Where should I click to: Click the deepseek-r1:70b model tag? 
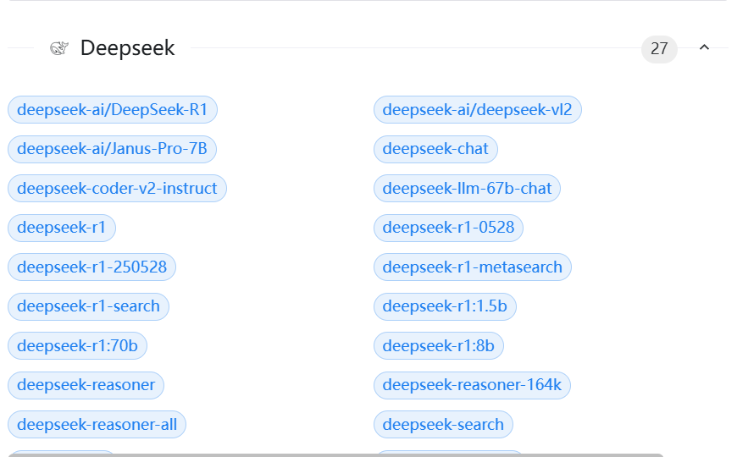tap(78, 345)
